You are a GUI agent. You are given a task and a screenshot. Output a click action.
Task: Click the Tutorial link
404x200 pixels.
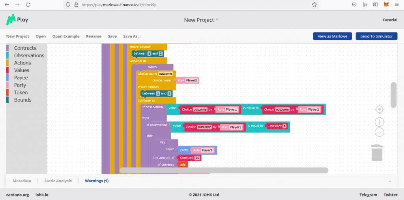390,20
